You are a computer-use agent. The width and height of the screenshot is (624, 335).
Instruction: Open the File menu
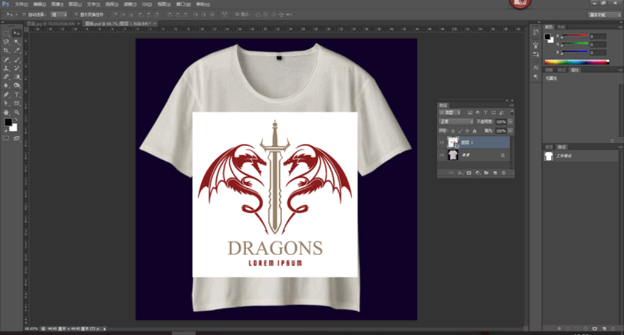point(21,4)
